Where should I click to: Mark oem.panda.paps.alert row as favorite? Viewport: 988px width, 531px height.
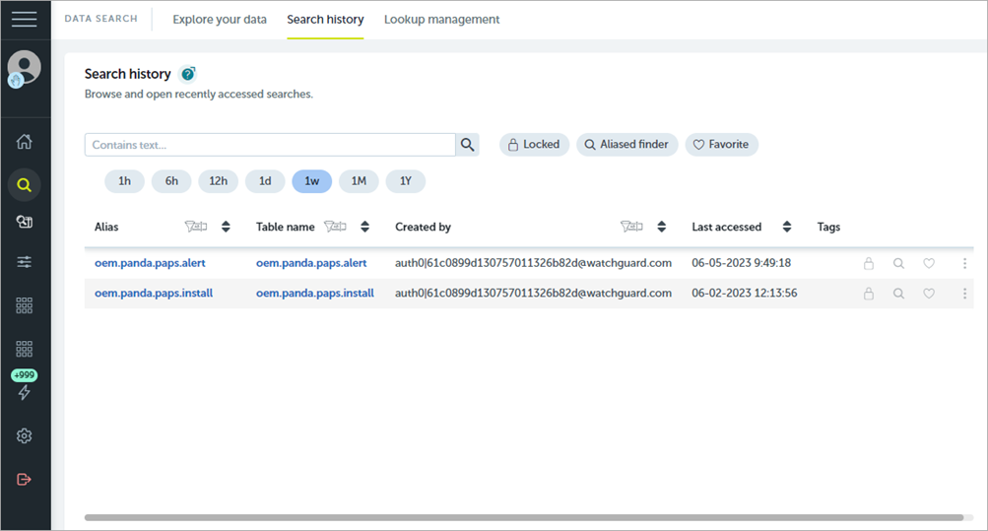pos(928,264)
